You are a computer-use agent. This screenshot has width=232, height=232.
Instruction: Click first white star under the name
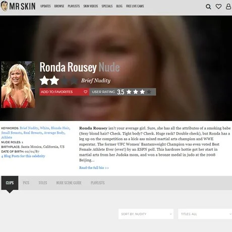[44, 80]
